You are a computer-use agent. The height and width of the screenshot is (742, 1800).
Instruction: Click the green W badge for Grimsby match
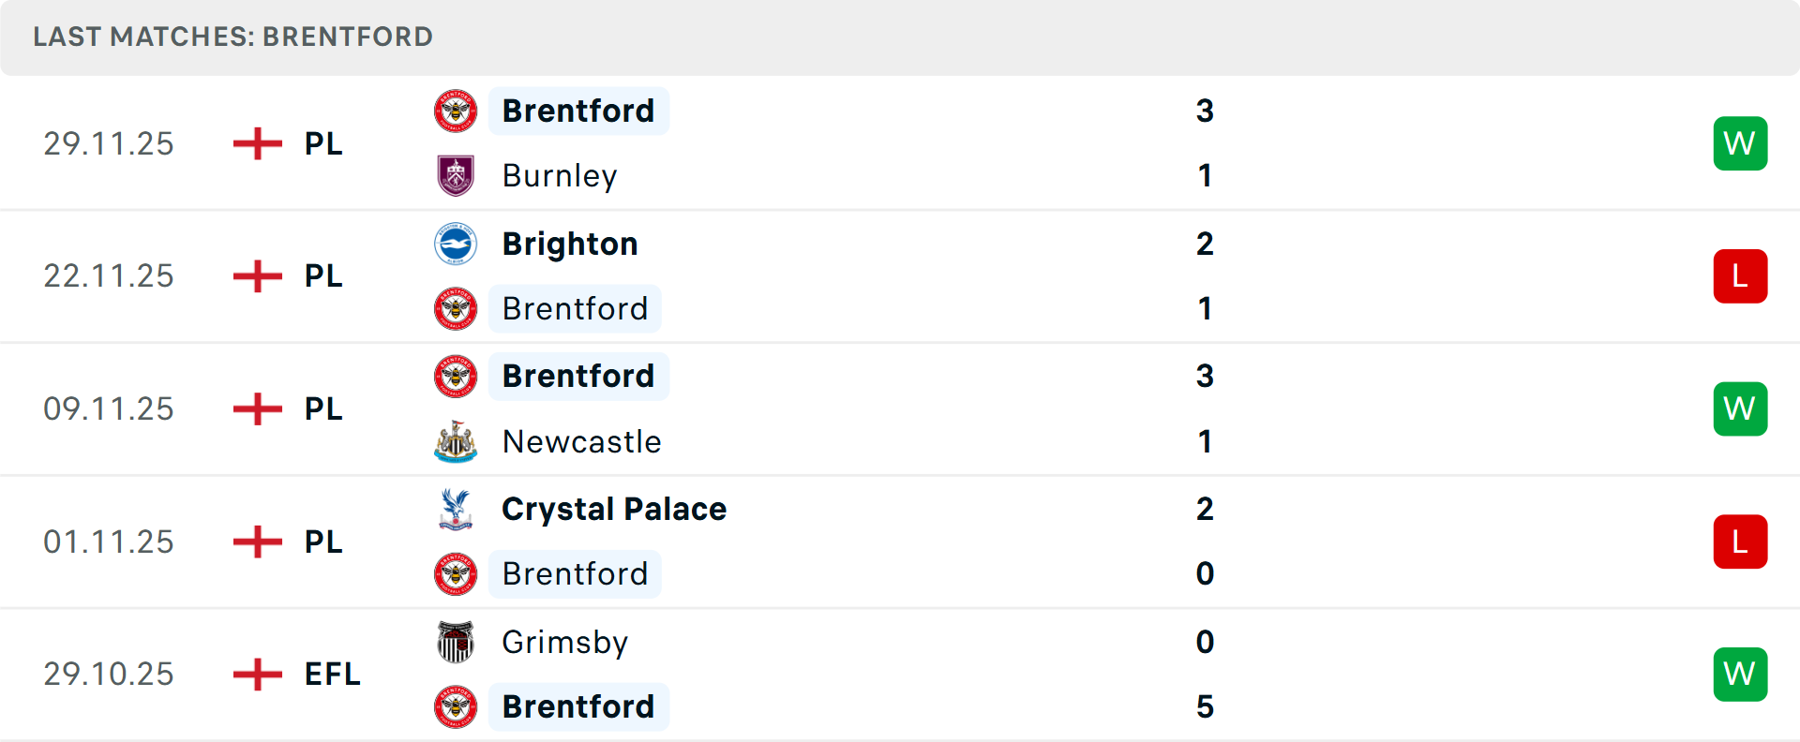pos(1740,675)
